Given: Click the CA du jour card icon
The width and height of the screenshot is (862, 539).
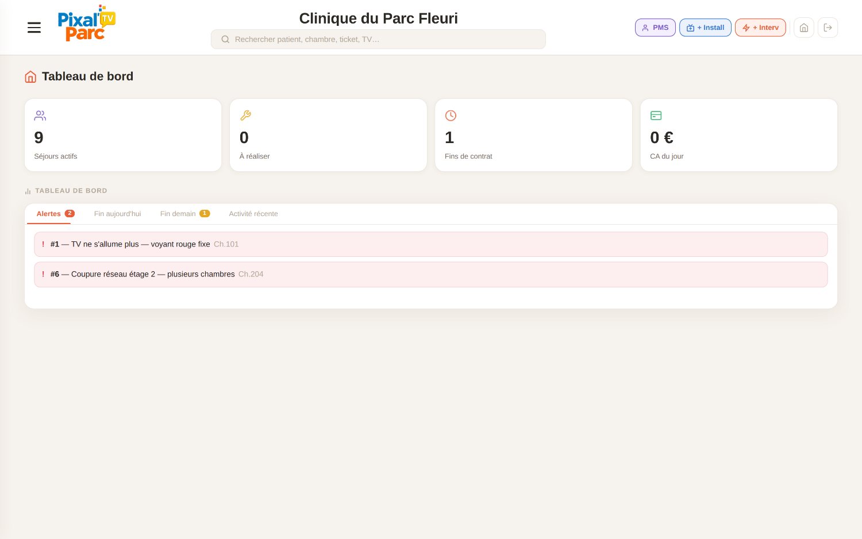Looking at the screenshot, I should (656, 115).
